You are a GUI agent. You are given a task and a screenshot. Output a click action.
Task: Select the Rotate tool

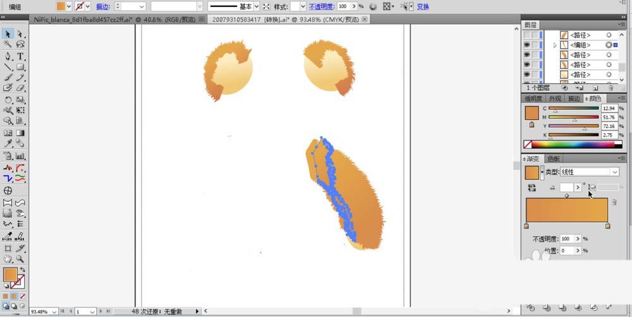pos(8,100)
